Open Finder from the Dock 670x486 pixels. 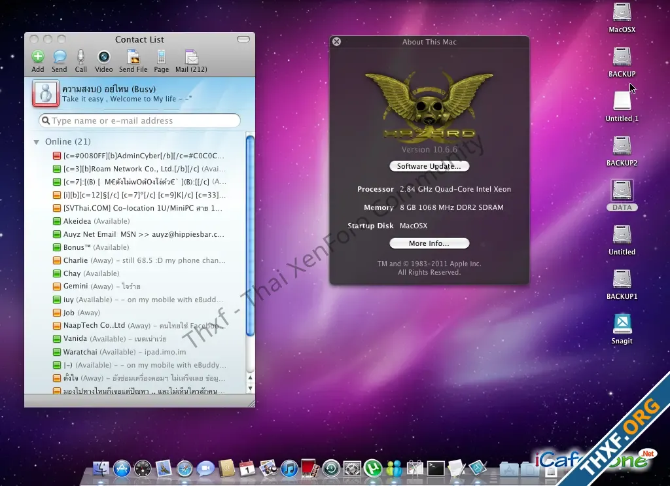101,468
